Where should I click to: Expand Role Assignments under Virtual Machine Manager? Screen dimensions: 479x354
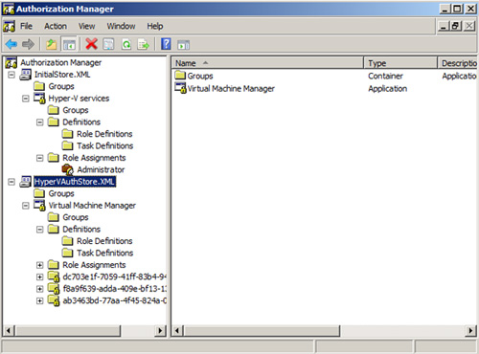pyautogui.click(x=39, y=265)
